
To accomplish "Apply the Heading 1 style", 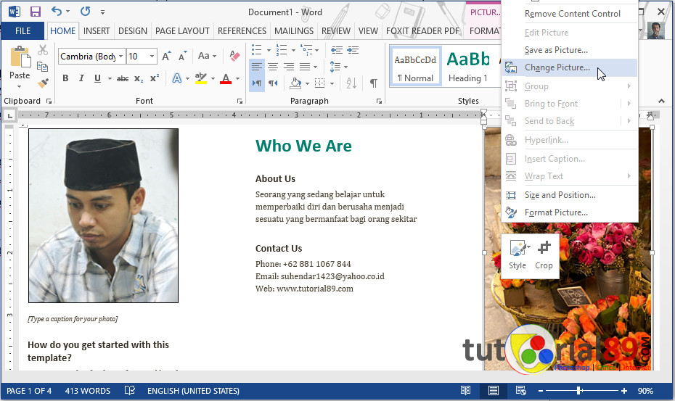I will coord(468,67).
